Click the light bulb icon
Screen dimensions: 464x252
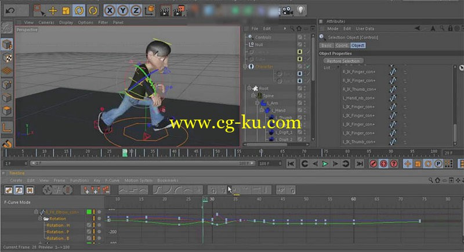[x=301, y=10]
